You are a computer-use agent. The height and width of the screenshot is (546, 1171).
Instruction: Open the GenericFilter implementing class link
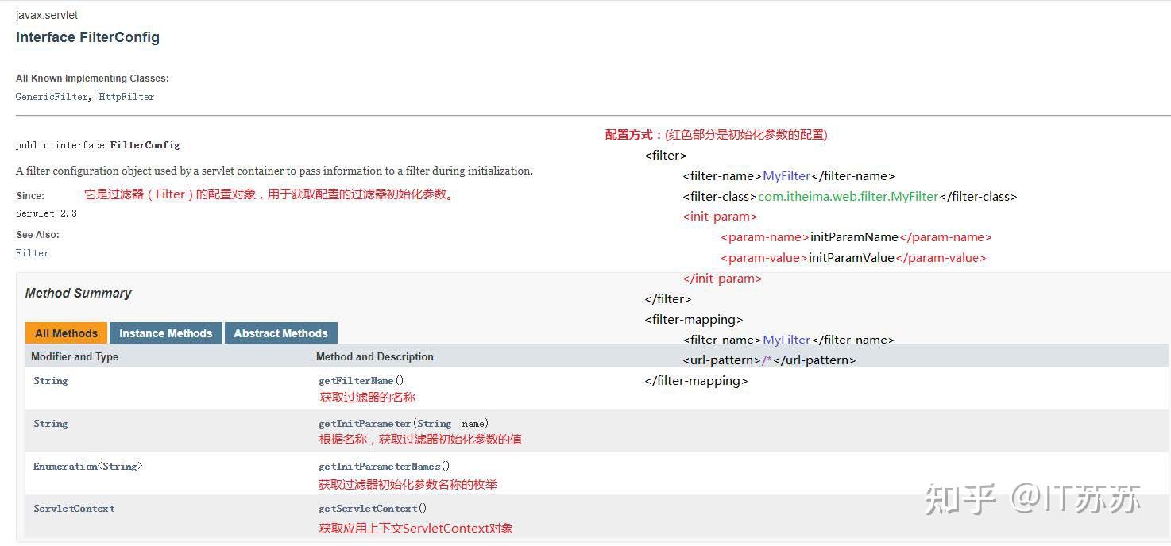point(50,96)
